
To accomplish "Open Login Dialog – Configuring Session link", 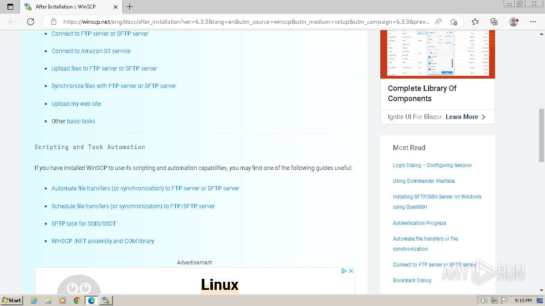I will tap(432, 165).
